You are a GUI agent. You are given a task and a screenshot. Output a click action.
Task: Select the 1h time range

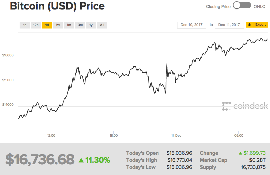tap(25, 25)
